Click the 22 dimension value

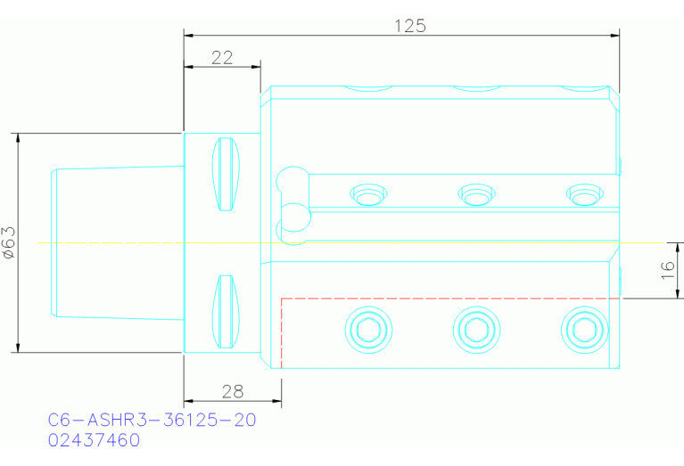[222, 58]
